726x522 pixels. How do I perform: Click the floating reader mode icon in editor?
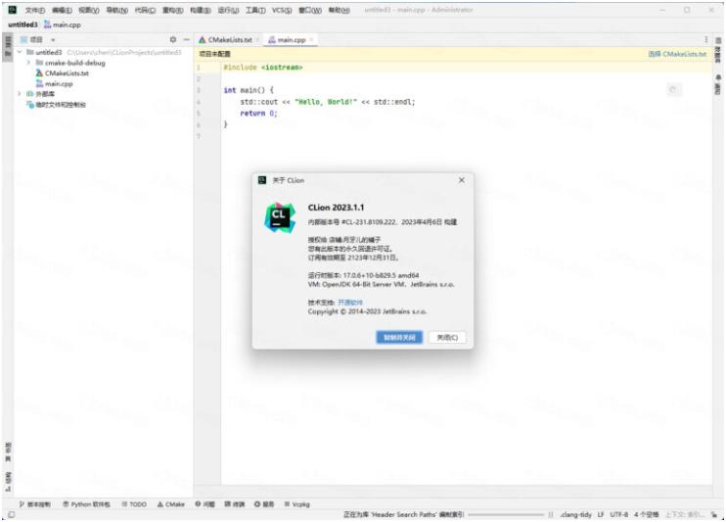(674, 89)
